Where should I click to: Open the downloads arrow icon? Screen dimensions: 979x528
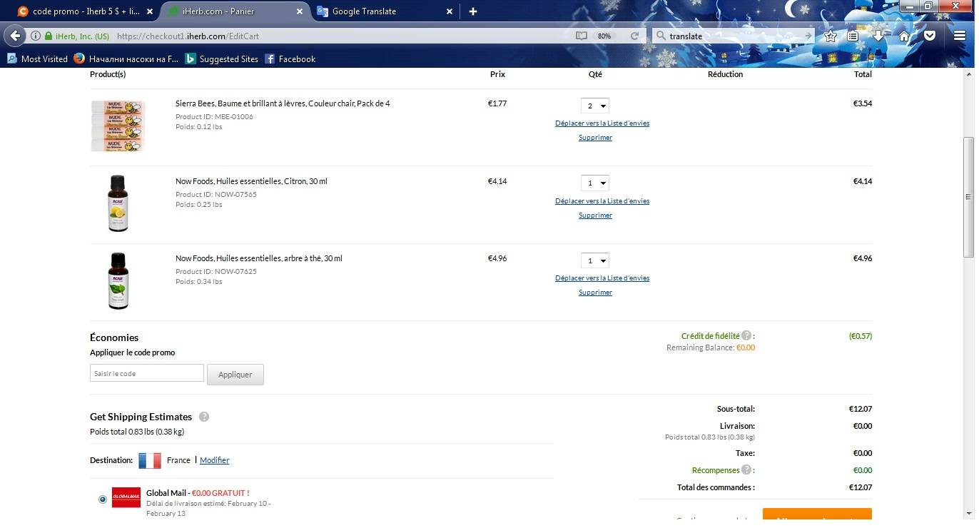point(878,36)
